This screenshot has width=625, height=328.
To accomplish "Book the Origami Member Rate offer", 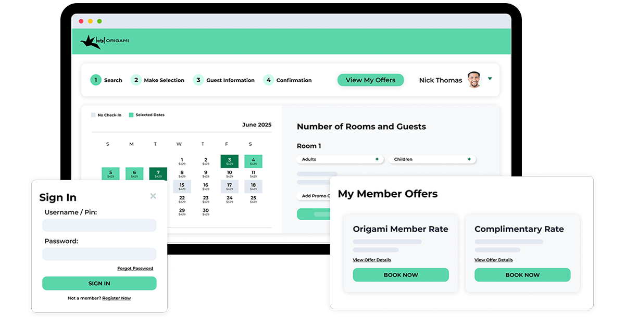I will point(401,275).
